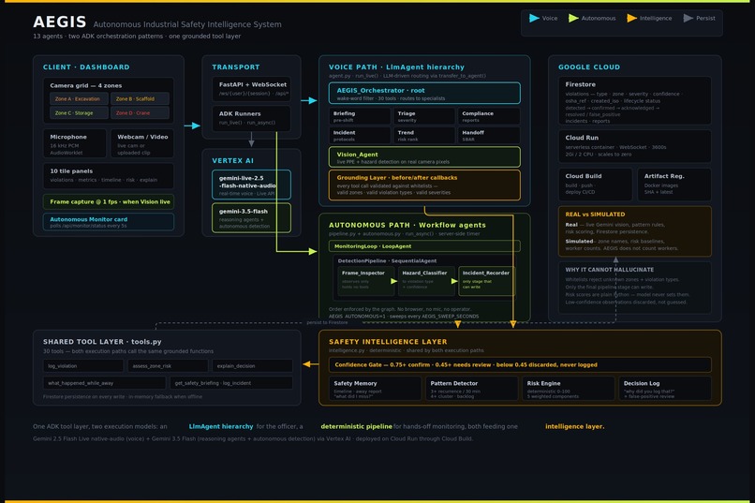
Task: Click the Artifact Reg. box
Action: (674, 185)
